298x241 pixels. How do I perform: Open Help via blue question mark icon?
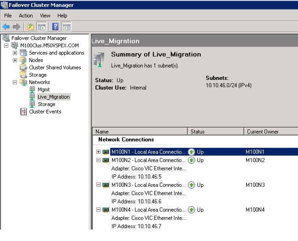pos(55,27)
